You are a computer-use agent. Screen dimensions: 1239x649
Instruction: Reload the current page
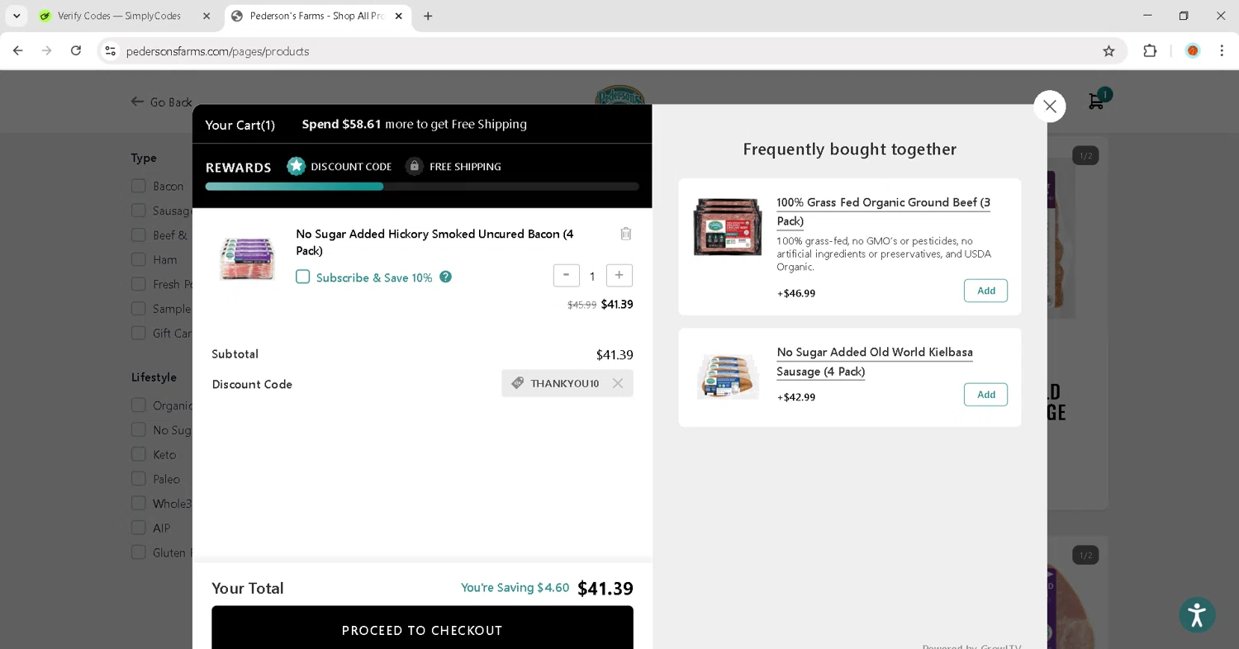[76, 50]
